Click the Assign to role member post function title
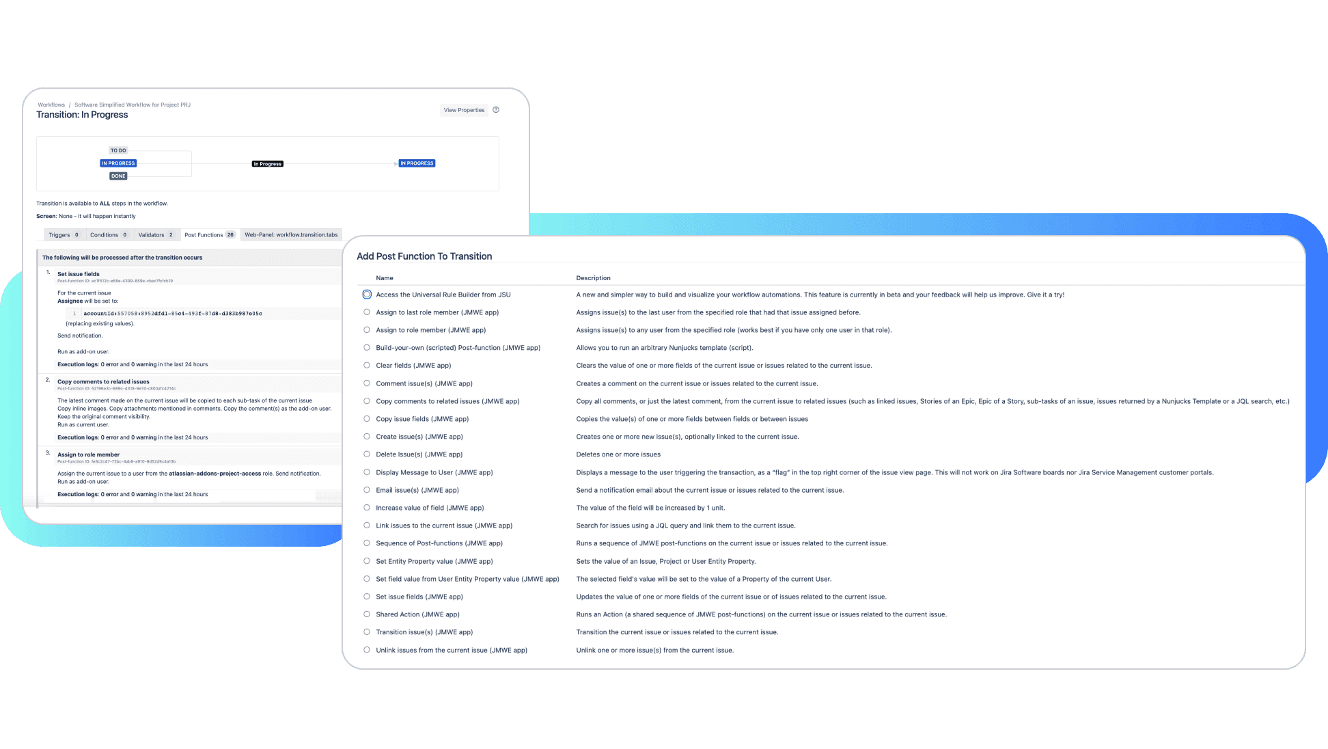This screenshot has height=749, width=1328. click(x=88, y=454)
